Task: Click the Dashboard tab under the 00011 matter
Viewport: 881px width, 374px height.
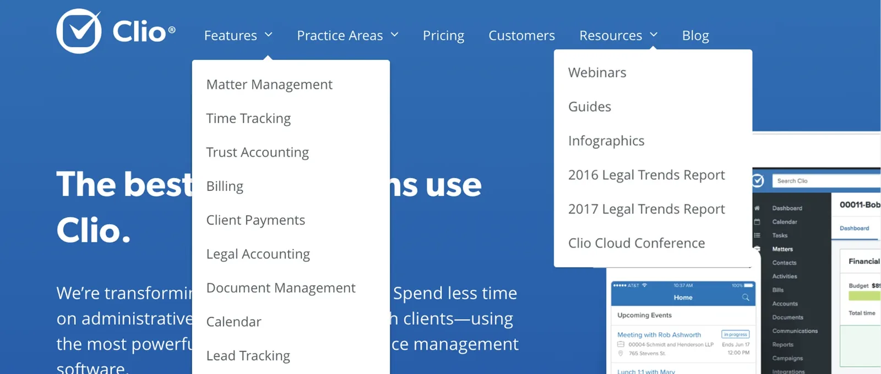Action: click(x=854, y=228)
